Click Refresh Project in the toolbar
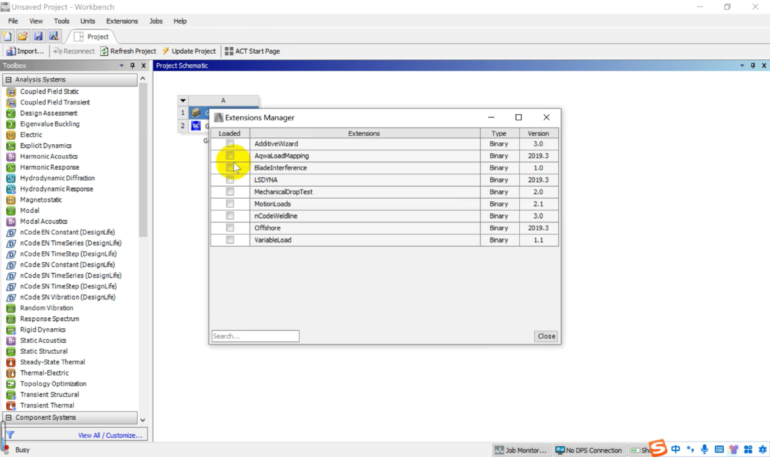Image resolution: width=770 pixels, height=457 pixels. point(128,51)
